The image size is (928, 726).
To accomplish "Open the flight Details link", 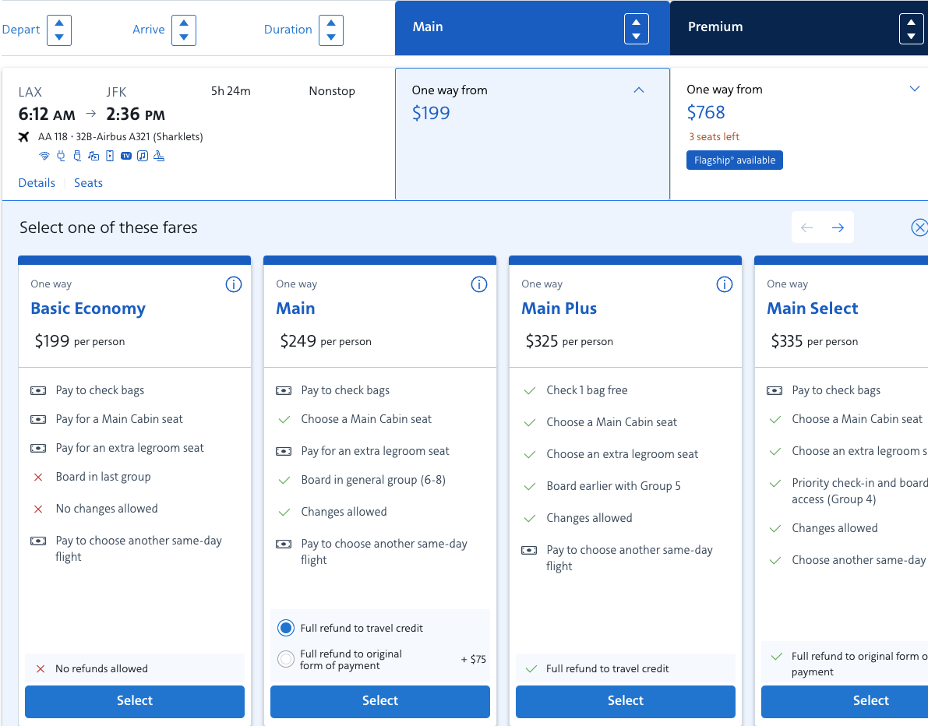I will pos(37,182).
